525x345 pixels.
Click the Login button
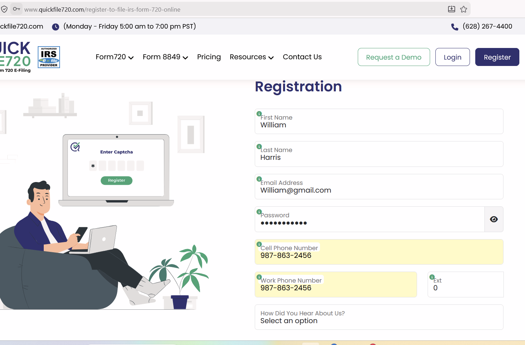click(x=453, y=57)
